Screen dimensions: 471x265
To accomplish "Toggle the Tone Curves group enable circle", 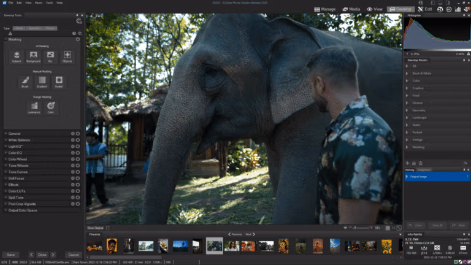I will [78, 172].
